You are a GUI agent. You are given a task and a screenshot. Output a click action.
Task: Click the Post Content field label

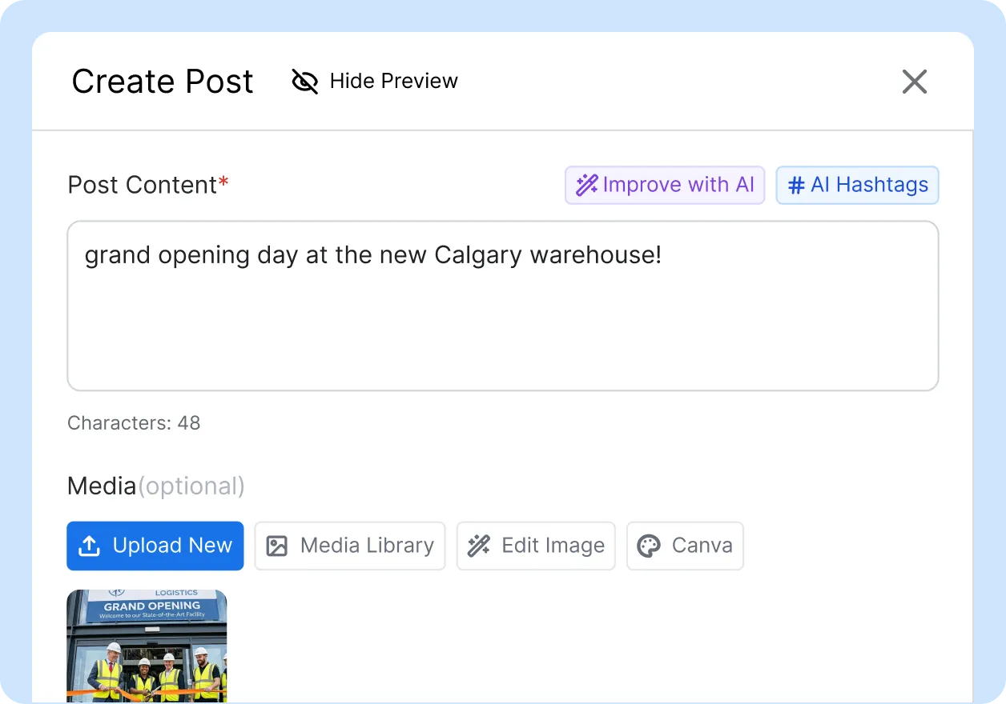point(143,185)
